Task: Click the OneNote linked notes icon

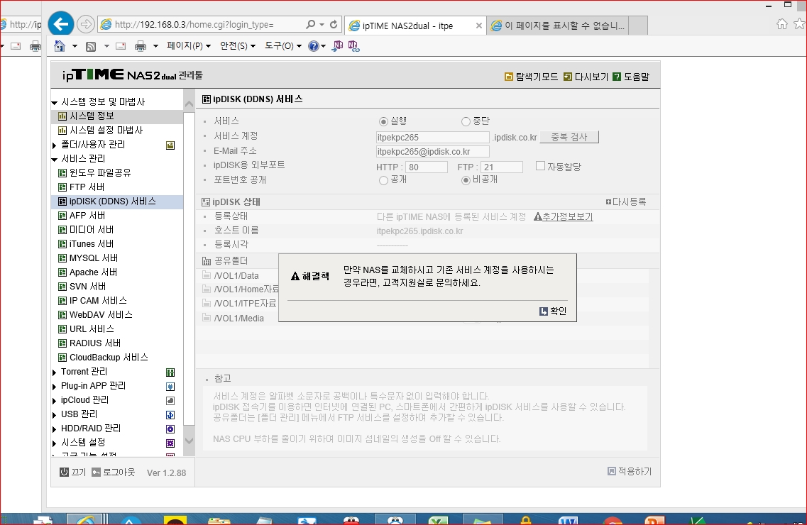Action: tap(353, 46)
